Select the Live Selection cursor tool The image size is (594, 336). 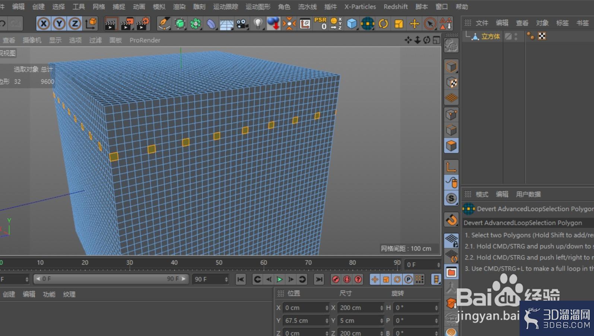430,24
